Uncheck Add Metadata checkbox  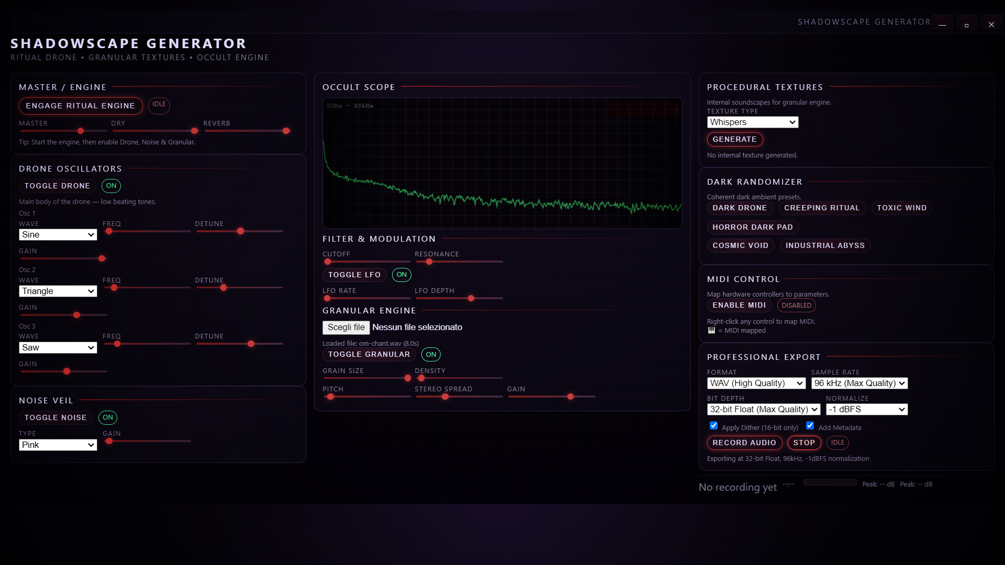[x=810, y=426]
